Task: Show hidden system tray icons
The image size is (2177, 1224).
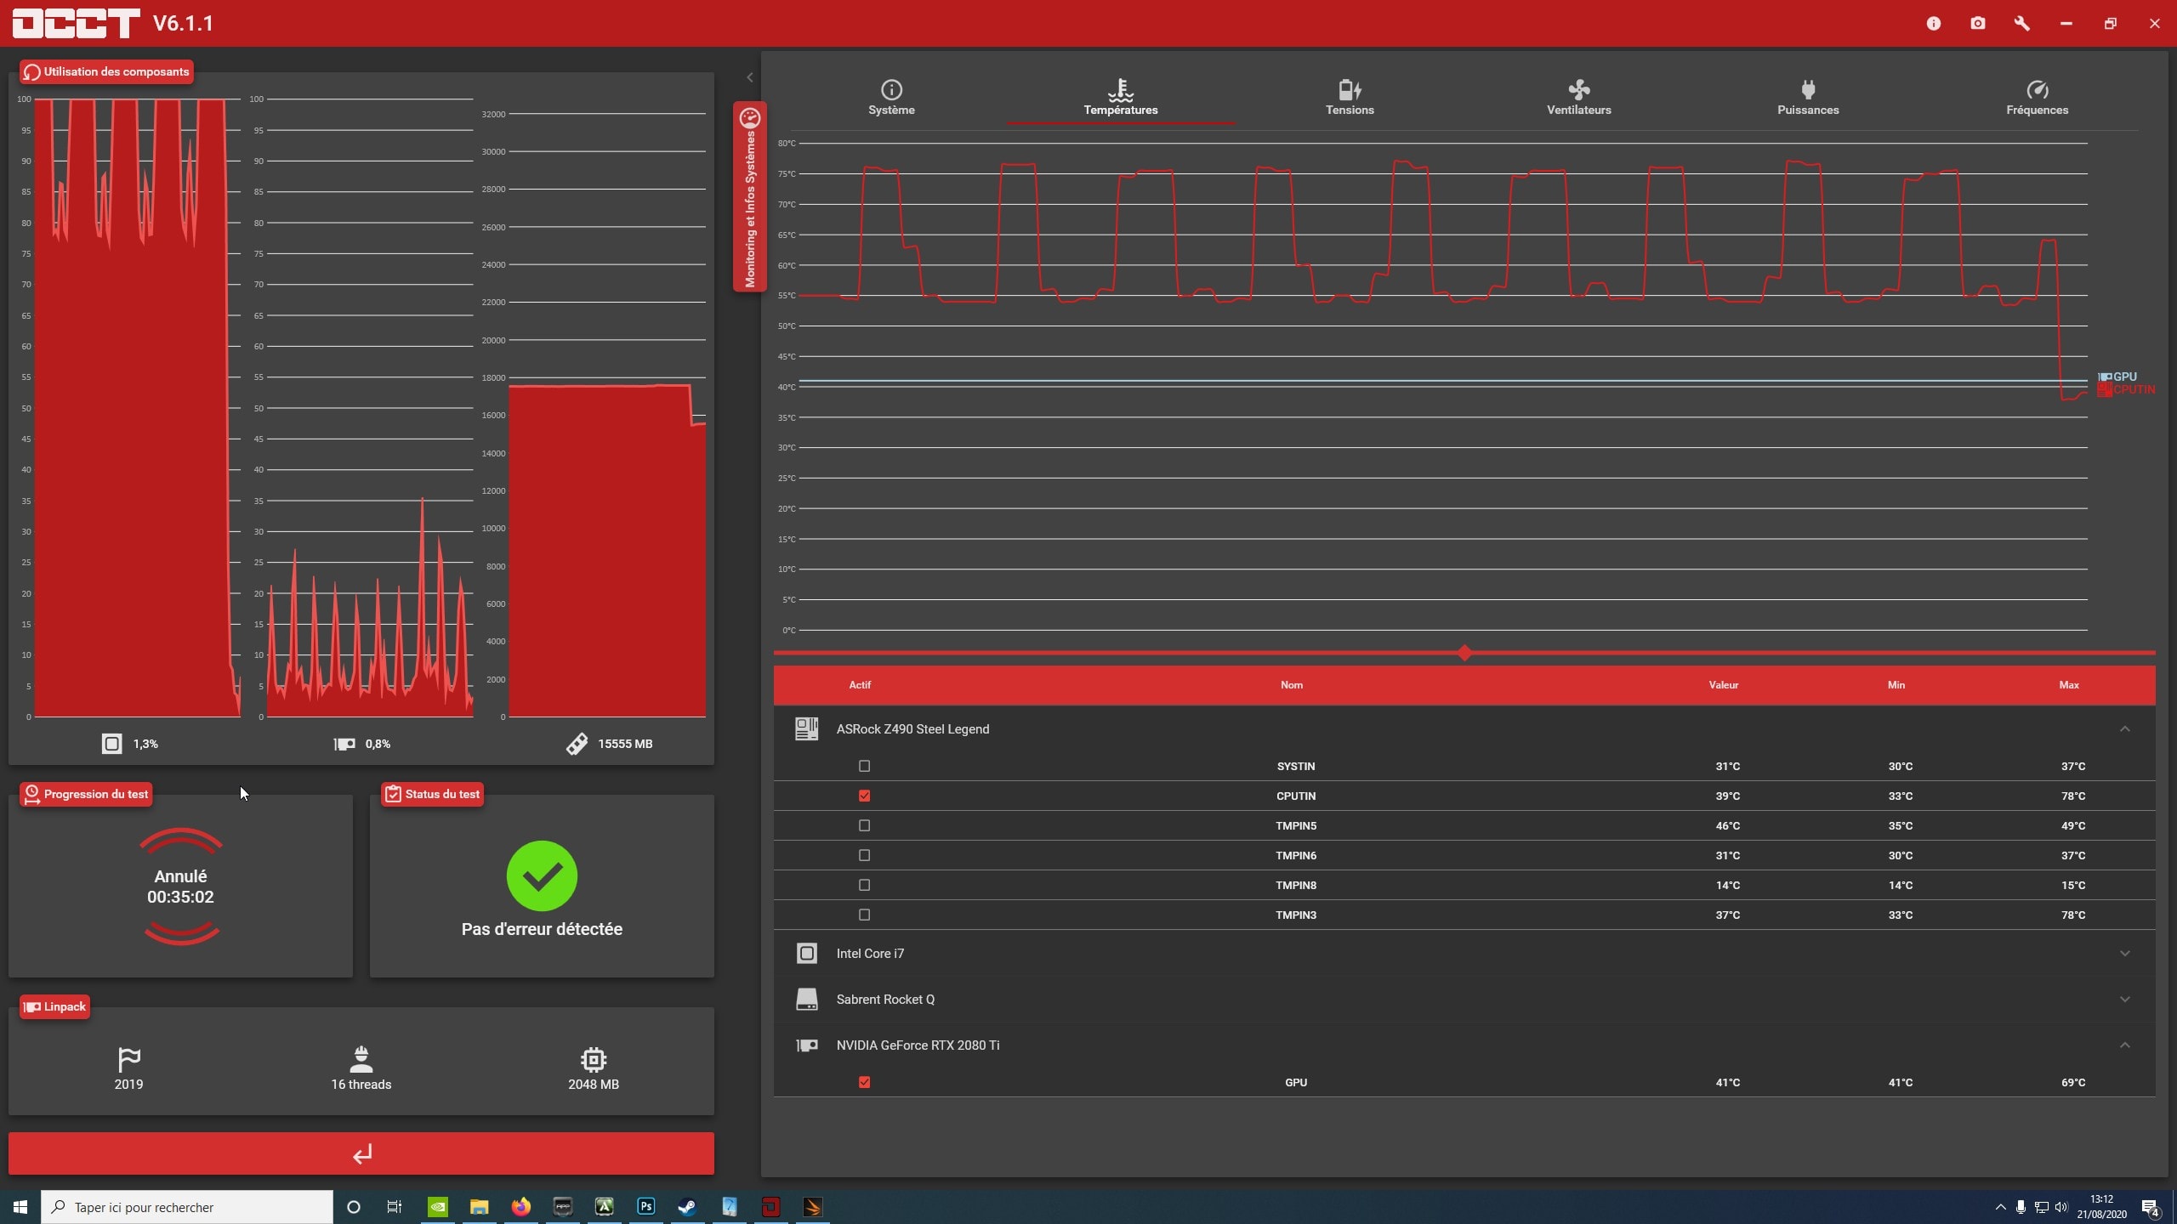Action: pos(2000,1207)
